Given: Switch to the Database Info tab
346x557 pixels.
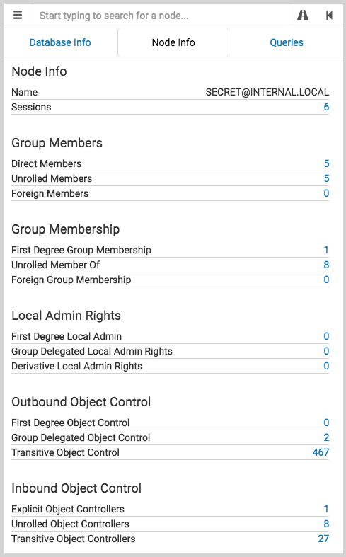Looking at the screenshot, I should coord(60,42).
